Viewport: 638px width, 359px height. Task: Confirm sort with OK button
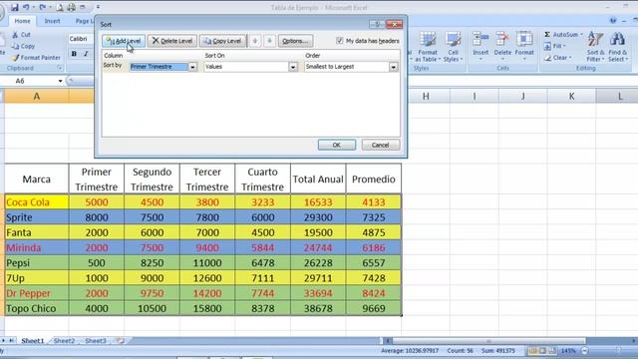[337, 145]
